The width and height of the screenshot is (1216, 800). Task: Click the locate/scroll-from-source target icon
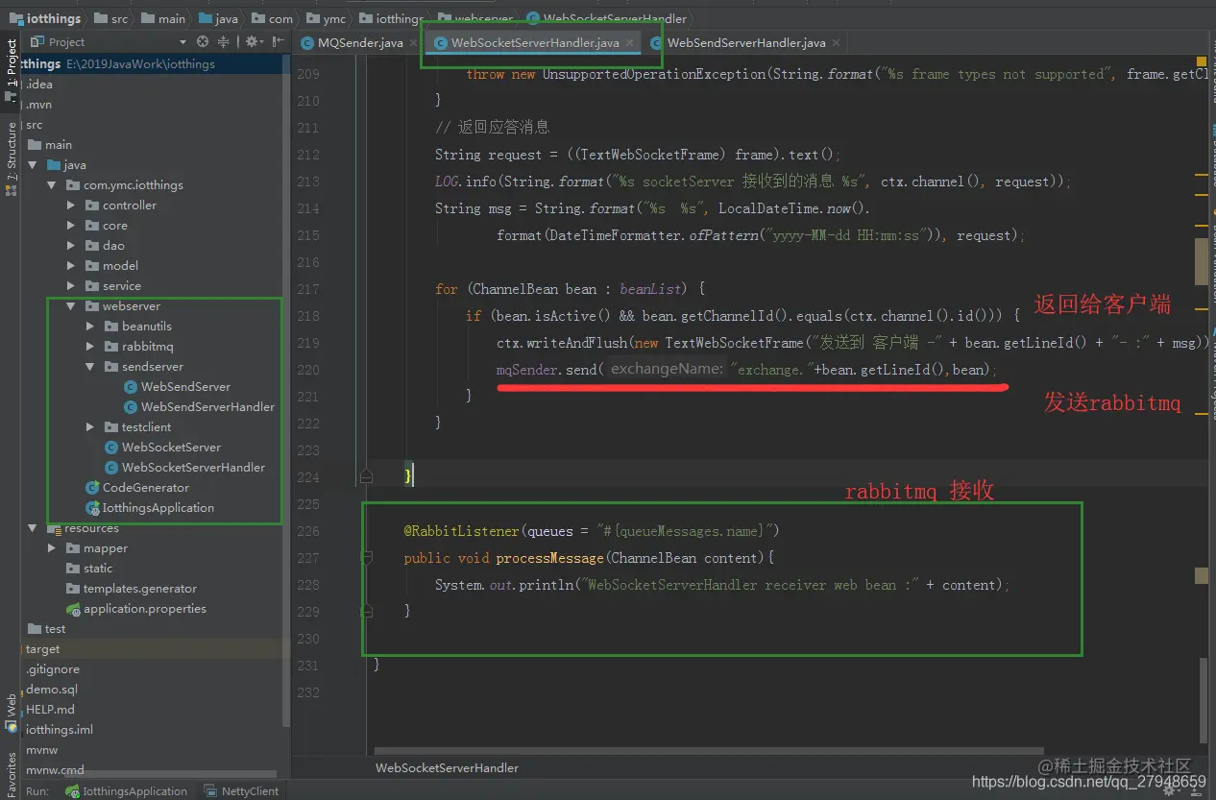202,42
